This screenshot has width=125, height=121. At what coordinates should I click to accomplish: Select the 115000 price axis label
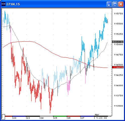pos(118,44)
